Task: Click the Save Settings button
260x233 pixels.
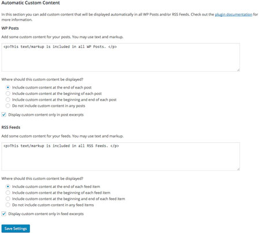Action: (x=16, y=228)
